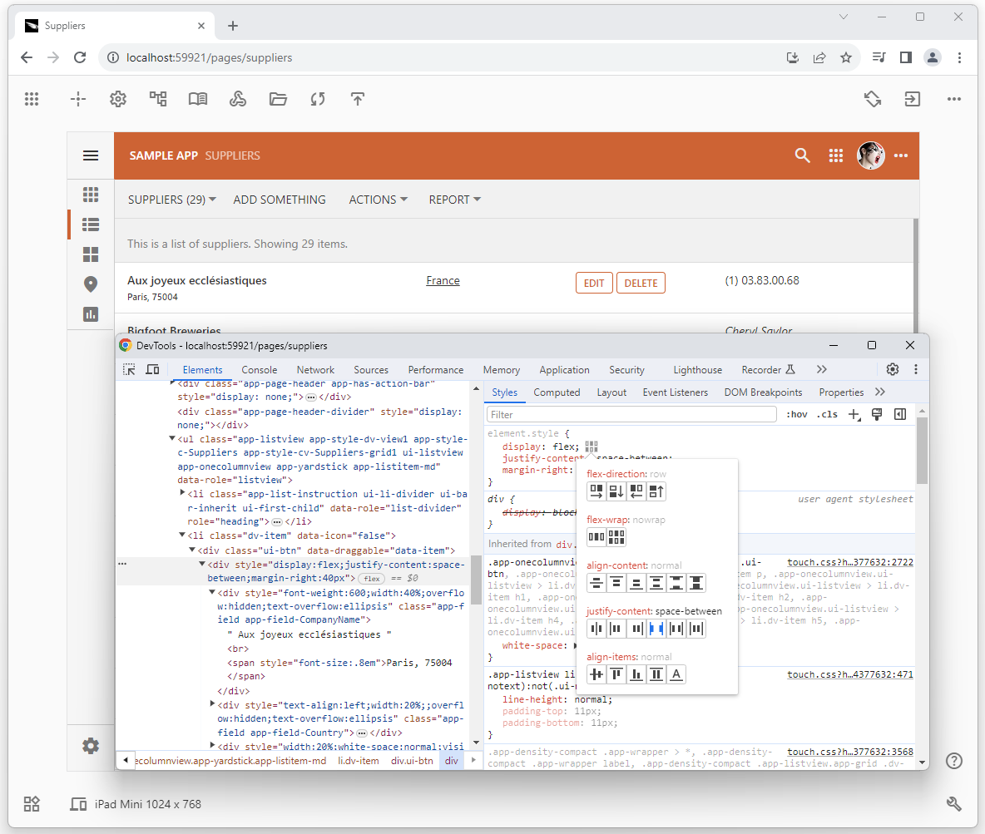Switch to the Network panel in DevTools

315,370
